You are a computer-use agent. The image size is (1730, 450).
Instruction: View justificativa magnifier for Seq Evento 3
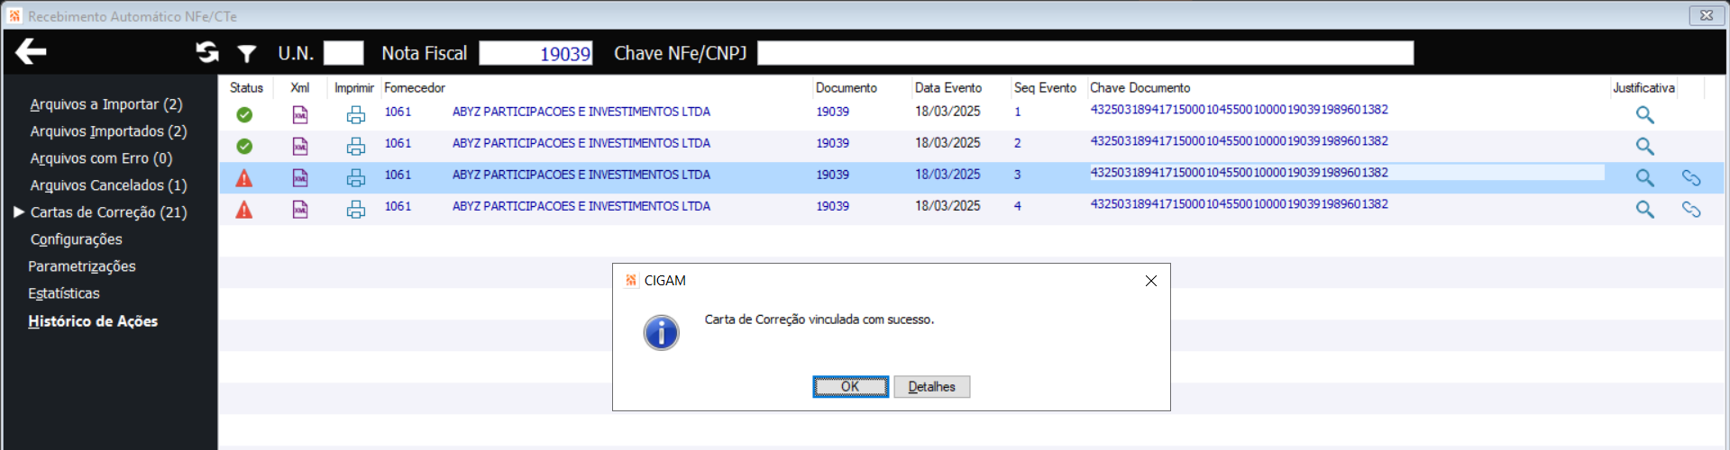pos(1645,178)
